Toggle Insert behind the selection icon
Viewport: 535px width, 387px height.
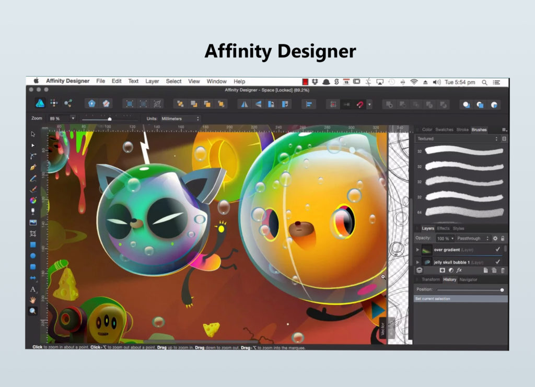466,104
